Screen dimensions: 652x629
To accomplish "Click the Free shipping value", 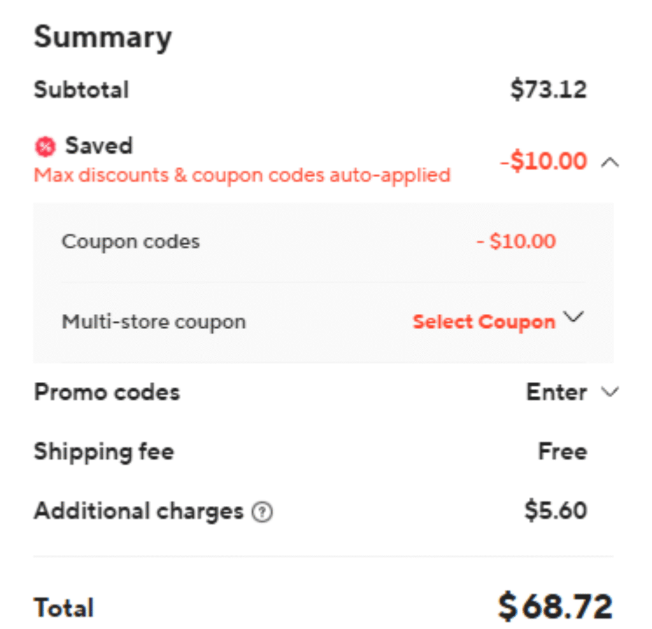I will (x=563, y=451).
